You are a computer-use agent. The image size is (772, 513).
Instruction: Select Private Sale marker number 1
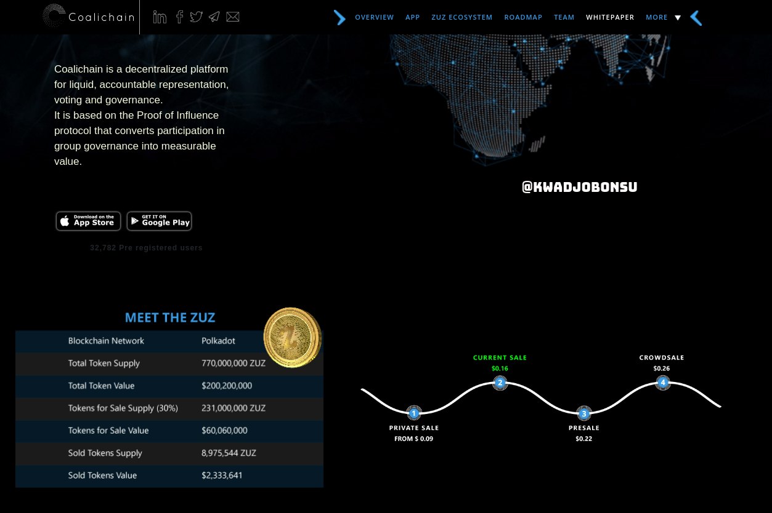coord(414,413)
